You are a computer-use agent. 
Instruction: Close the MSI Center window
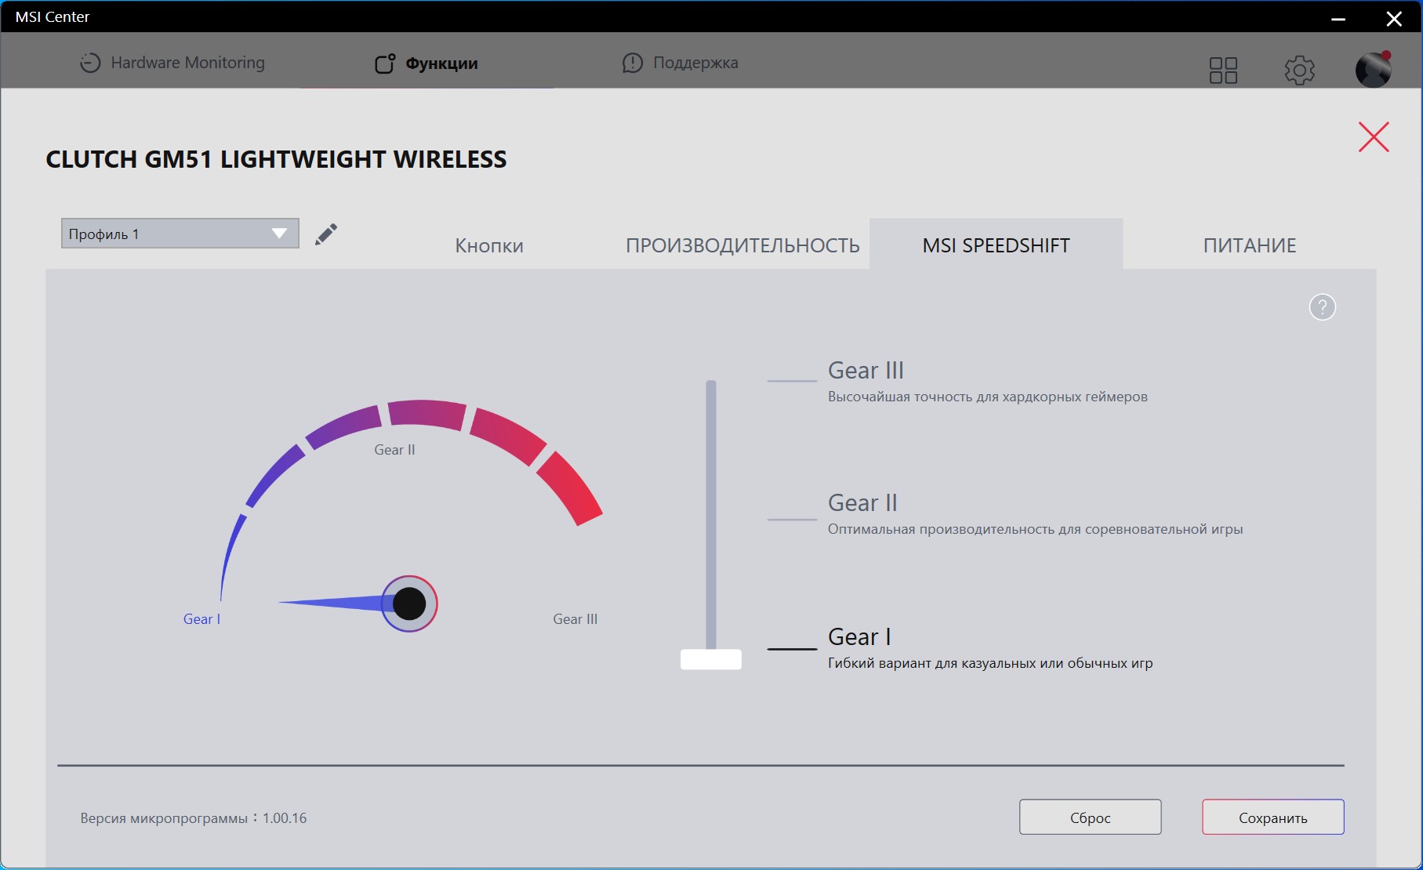click(1394, 19)
